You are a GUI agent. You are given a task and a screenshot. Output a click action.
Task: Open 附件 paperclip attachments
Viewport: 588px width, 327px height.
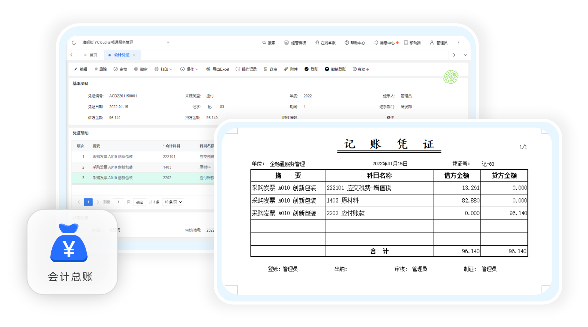coord(286,69)
